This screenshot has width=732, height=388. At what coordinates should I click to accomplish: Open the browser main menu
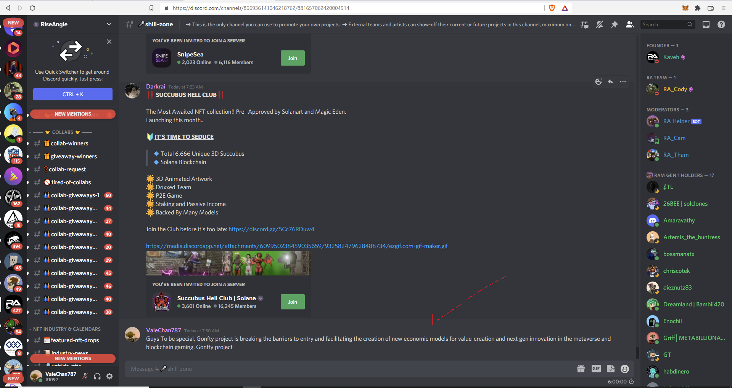pyautogui.click(x=723, y=8)
